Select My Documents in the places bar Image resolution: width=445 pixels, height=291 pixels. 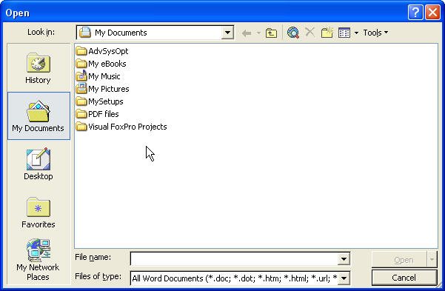tap(39, 116)
